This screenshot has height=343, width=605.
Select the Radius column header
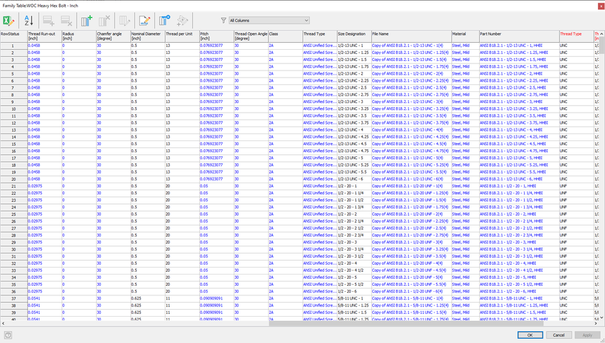[79, 36]
